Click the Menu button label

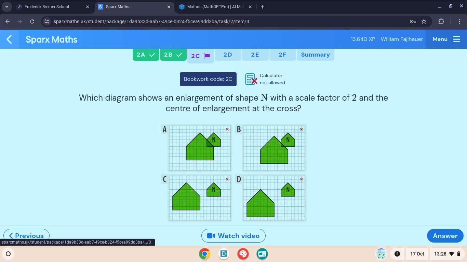click(440, 39)
